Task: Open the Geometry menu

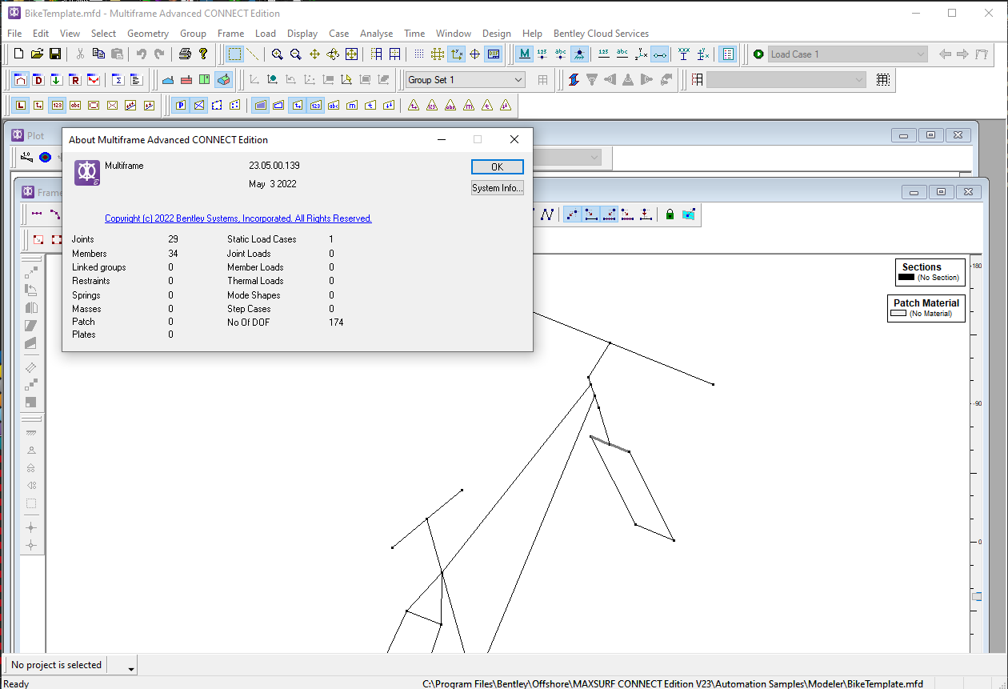Action: point(148,34)
